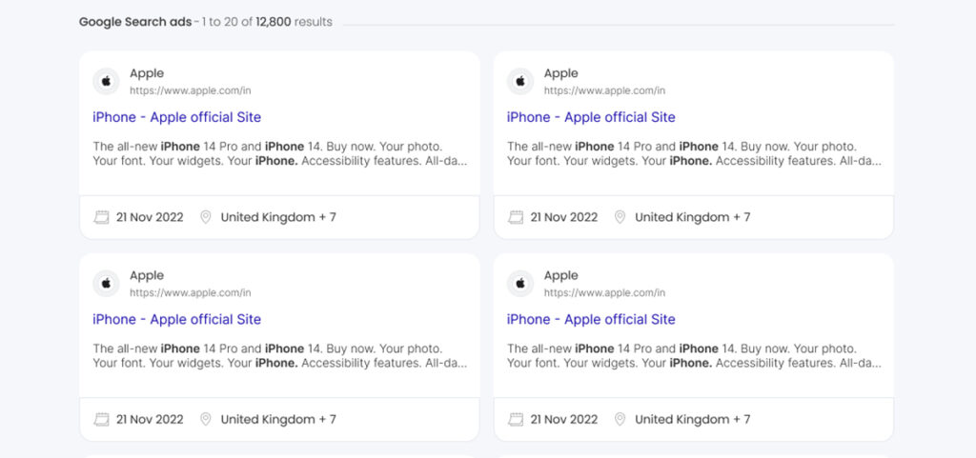Open the bottom-right "iPhone - Apple official Site" link
Screen dimensions: 976x458
pyautogui.click(x=591, y=319)
